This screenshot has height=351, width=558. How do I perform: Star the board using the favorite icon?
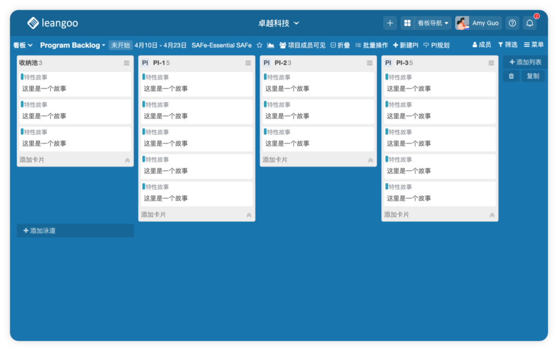point(259,45)
